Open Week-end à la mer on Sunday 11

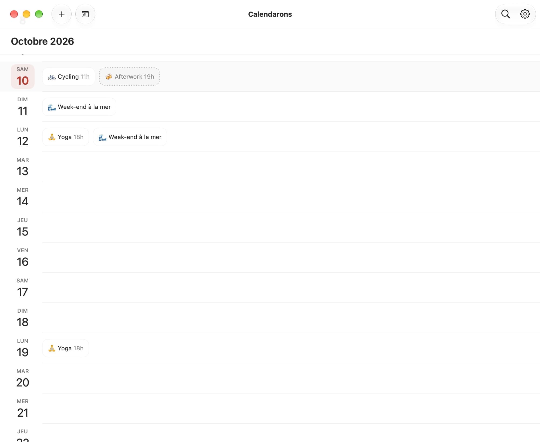(79, 107)
